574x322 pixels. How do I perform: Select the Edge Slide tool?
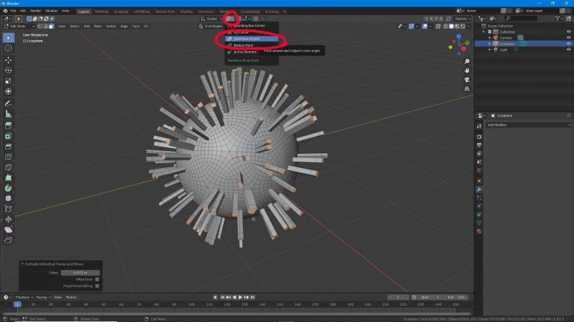[x=8, y=209]
